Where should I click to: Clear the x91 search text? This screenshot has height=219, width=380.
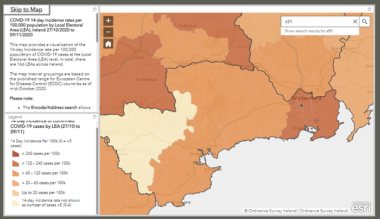coord(355,22)
